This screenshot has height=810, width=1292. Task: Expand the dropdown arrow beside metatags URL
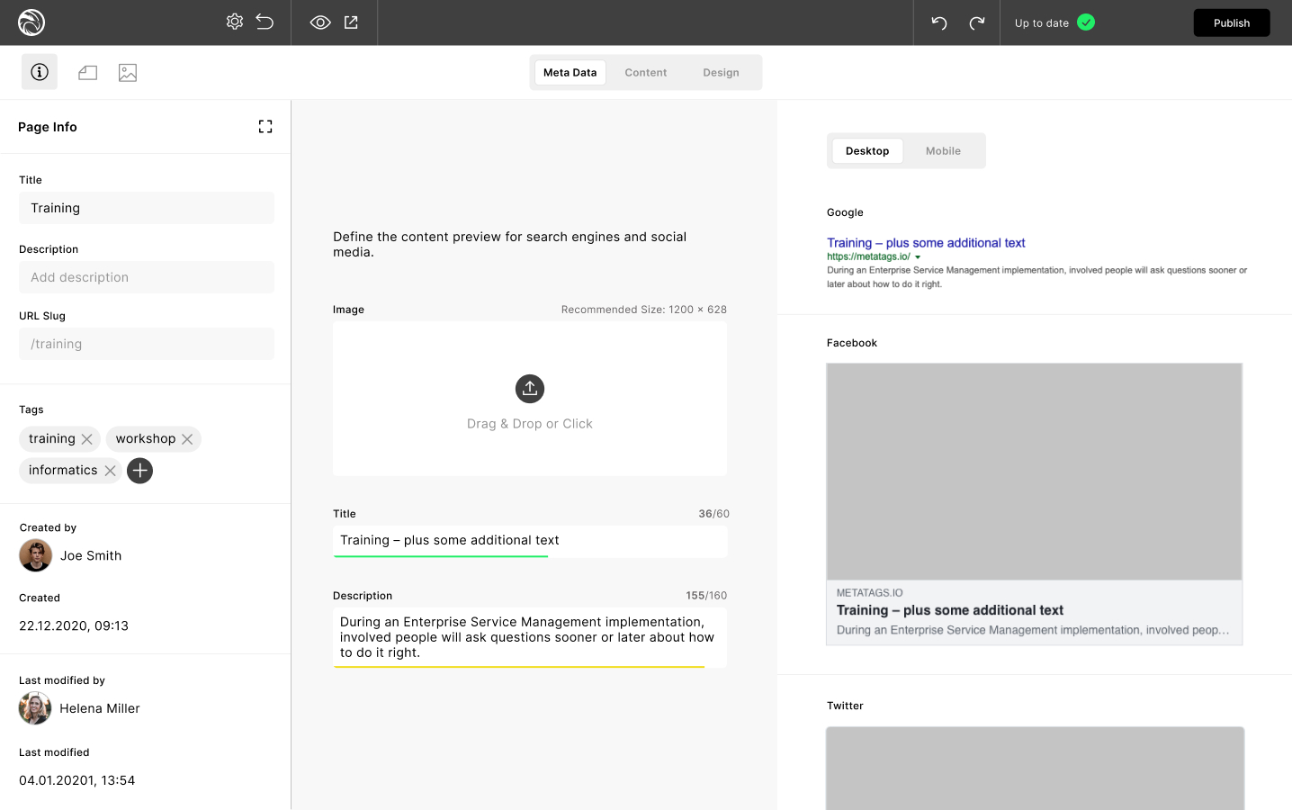pyautogui.click(x=918, y=257)
